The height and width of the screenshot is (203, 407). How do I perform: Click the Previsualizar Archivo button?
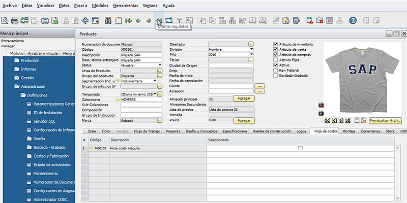click(x=385, y=121)
